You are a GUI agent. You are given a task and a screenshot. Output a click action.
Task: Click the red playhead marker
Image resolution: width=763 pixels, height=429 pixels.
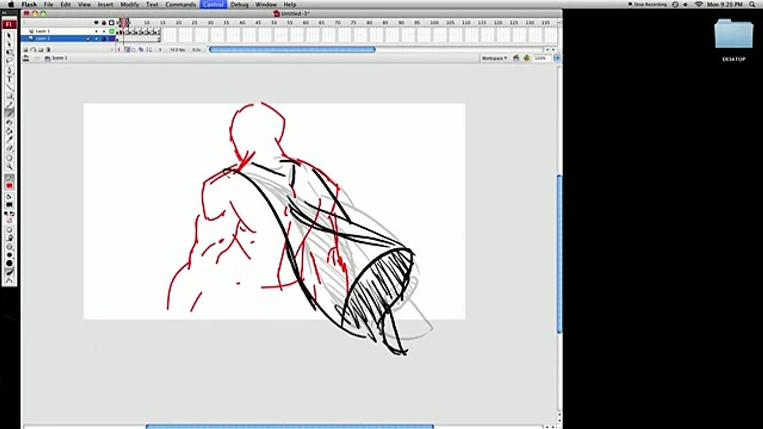click(x=123, y=23)
